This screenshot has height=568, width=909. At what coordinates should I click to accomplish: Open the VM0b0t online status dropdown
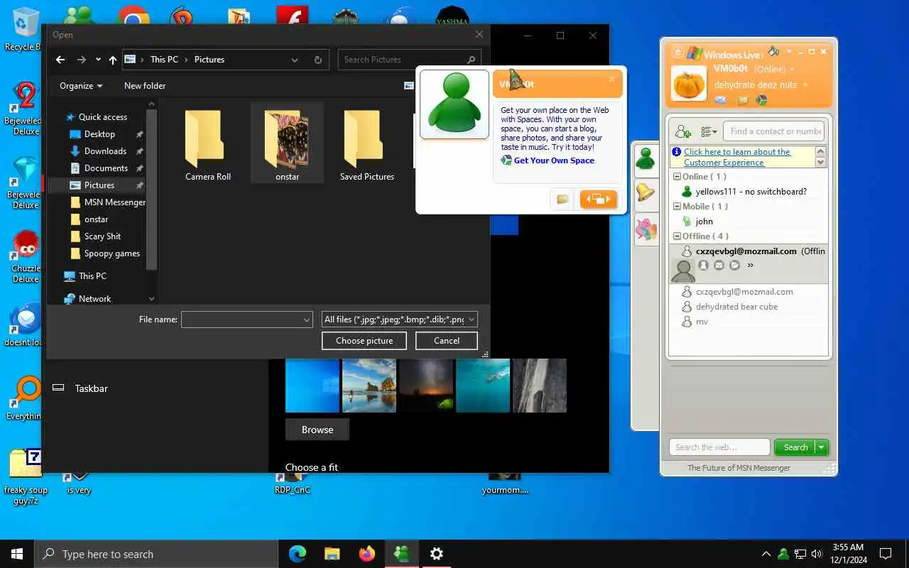point(793,70)
